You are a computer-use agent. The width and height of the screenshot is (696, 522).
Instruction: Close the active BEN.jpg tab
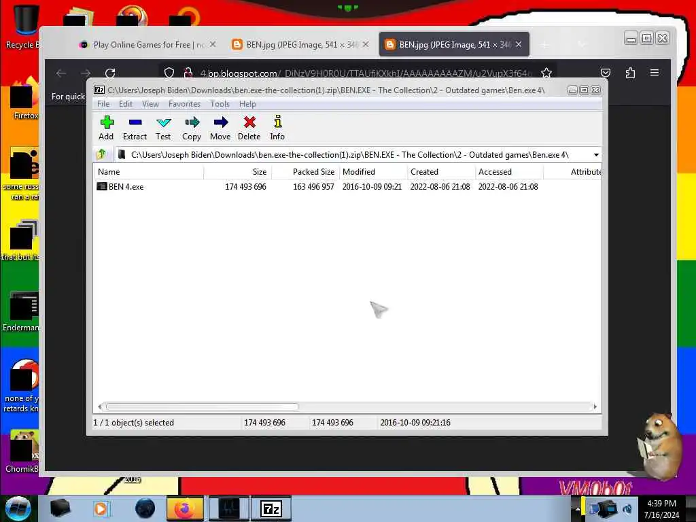pos(519,44)
